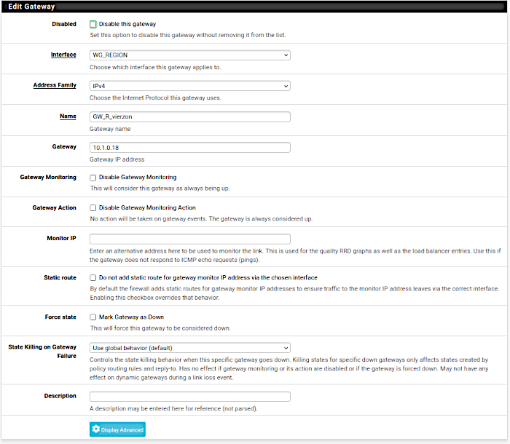The height and width of the screenshot is (444, 510).
Task: Click the empty Monitor IP input
Action: pos(189,239)
